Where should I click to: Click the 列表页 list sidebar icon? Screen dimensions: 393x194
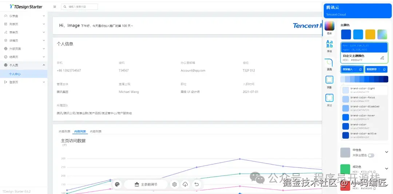click(x=6, y=24)
